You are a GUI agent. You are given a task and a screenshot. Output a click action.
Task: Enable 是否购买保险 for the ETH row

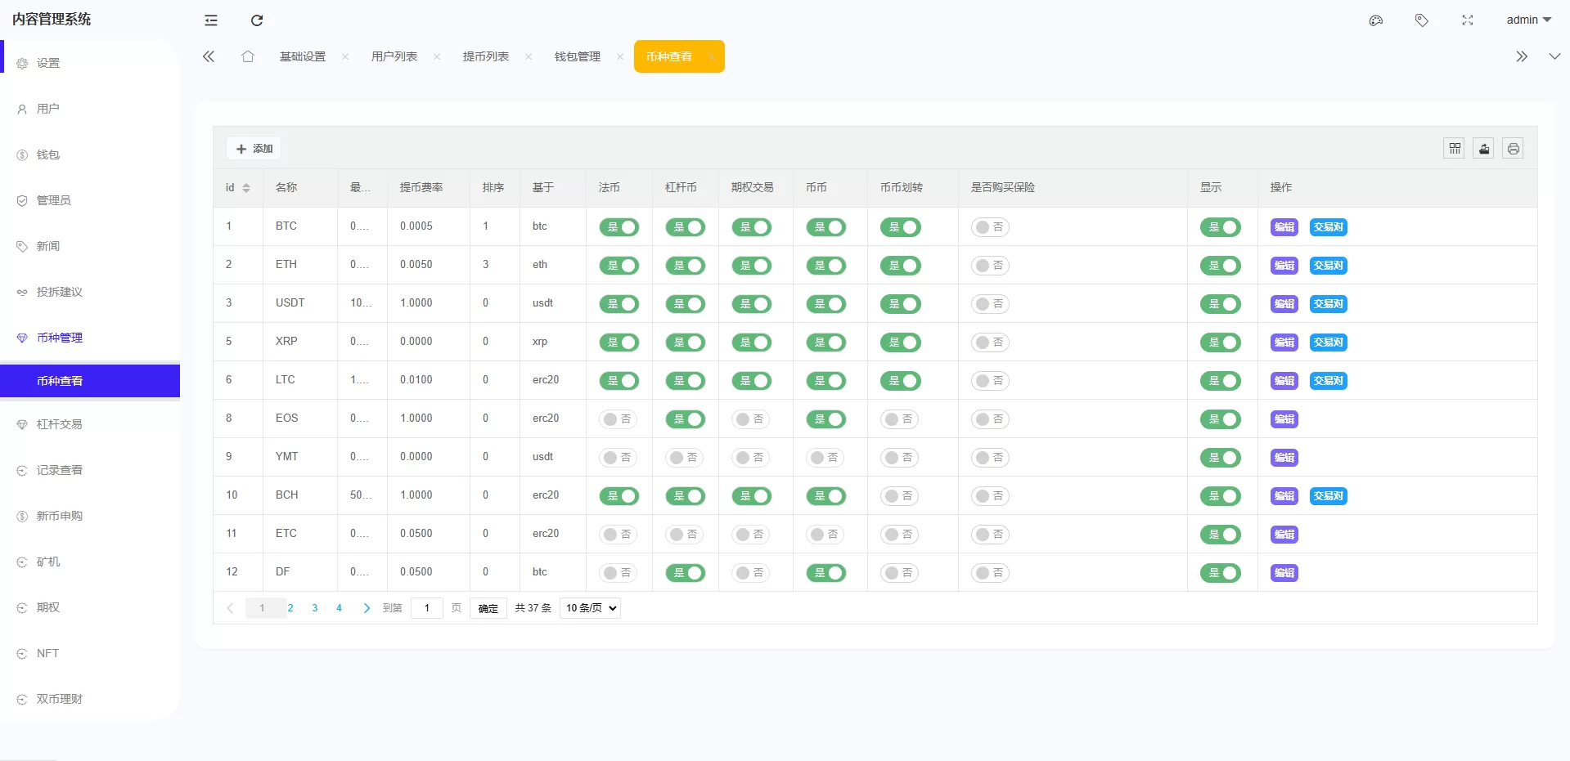(990, 266)
